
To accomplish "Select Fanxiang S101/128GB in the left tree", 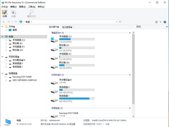I will click(x=22, y=77).
